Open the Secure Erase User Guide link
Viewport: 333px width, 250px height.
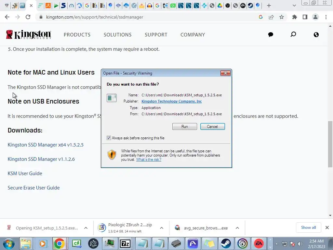coord(33,188)
